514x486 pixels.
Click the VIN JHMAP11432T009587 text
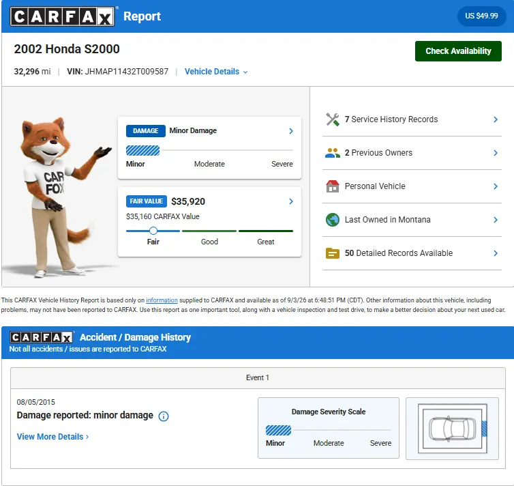pos(118,72)
